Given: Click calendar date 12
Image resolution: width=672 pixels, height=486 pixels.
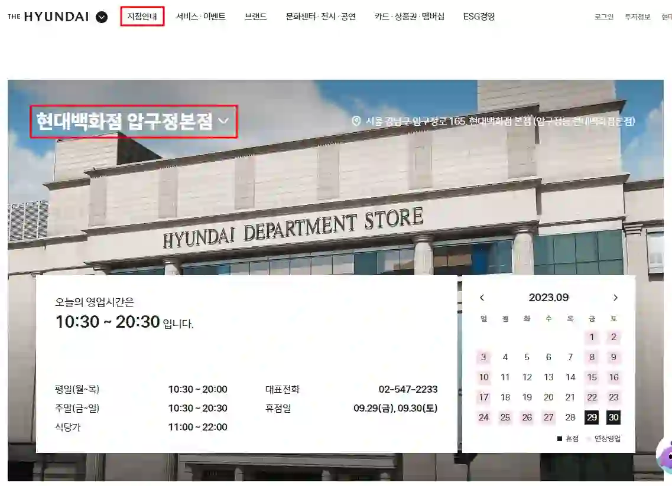Looking at the screenshot, I should pyautogui.click(x=527, y=377).
